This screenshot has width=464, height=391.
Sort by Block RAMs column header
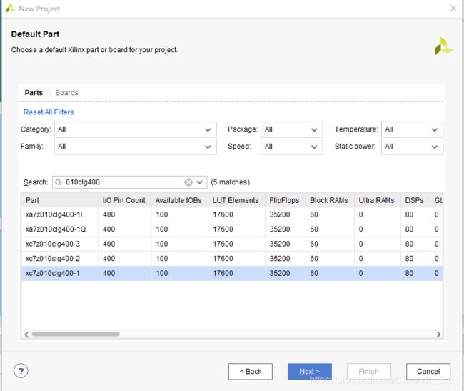[330, 200]
